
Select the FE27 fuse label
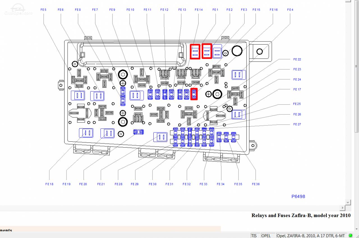(297, 124)
